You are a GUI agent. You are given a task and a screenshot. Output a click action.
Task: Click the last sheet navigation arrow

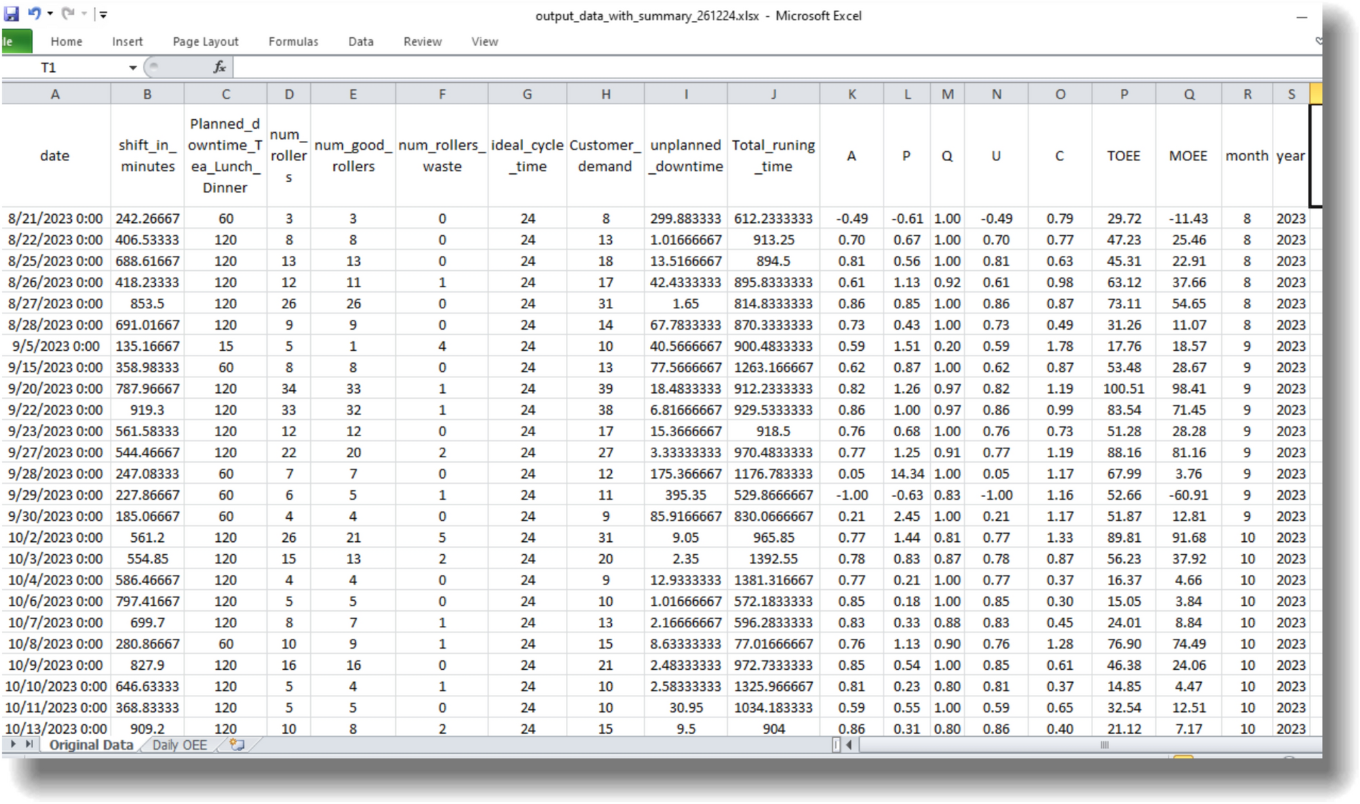click(29, 744)
